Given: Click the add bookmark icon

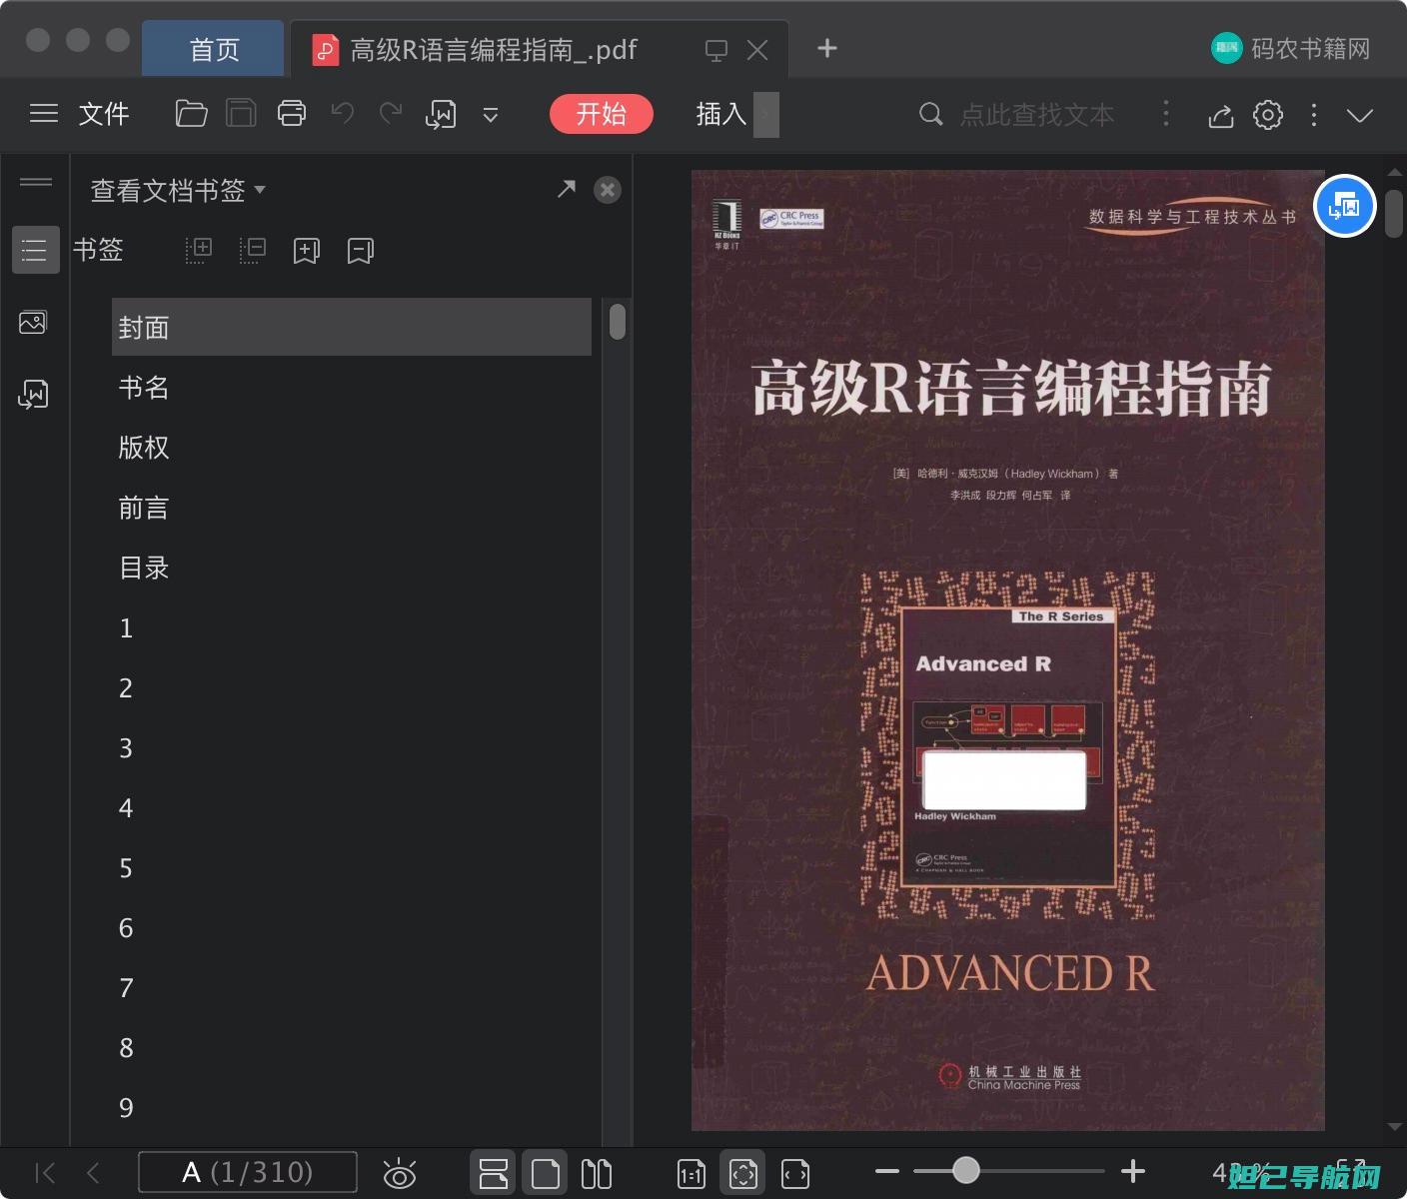Looking at the screenshot, I should tap(307, 251).
